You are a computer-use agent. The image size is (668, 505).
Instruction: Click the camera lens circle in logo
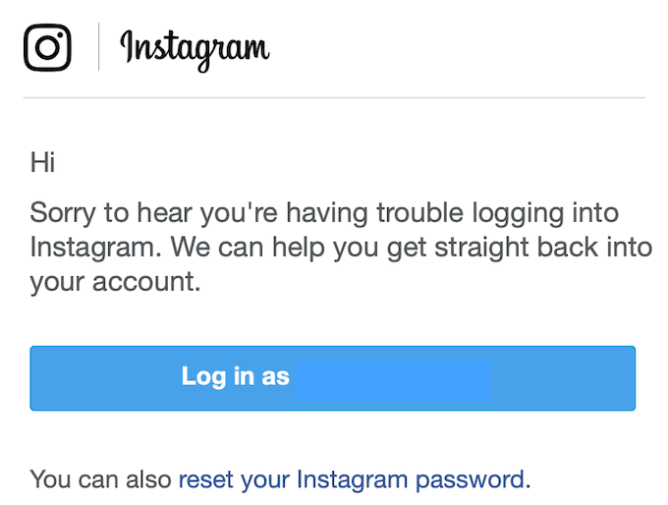(48, 48)
